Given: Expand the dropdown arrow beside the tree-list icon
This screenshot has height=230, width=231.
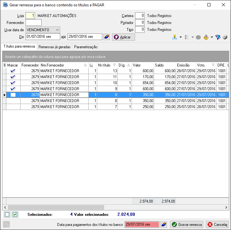Looking at the screenshot, I should (x=192, y=37).
